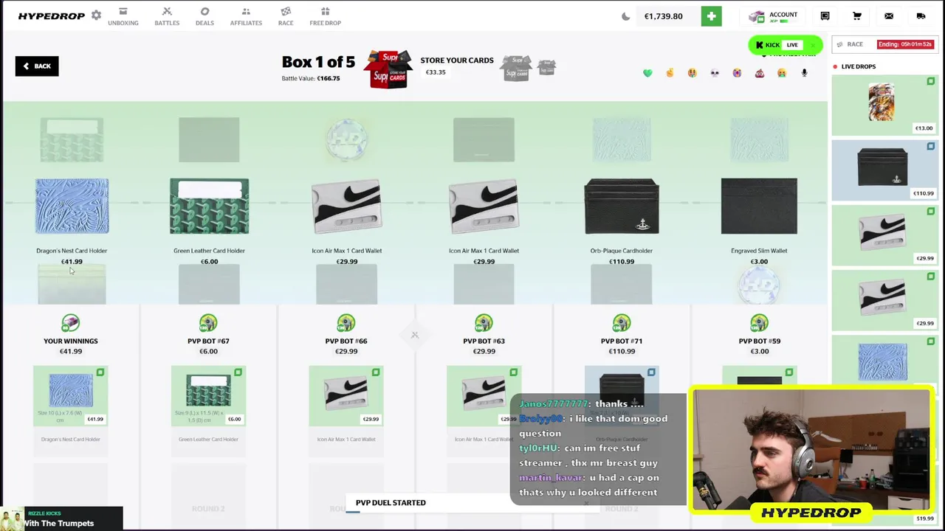This screenshot has width=945, height=531.
Task: Open the Affiliates page
Action: (246, 16)
